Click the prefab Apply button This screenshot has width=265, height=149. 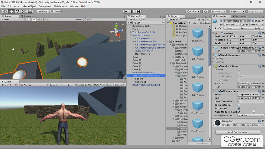[257, 28]
